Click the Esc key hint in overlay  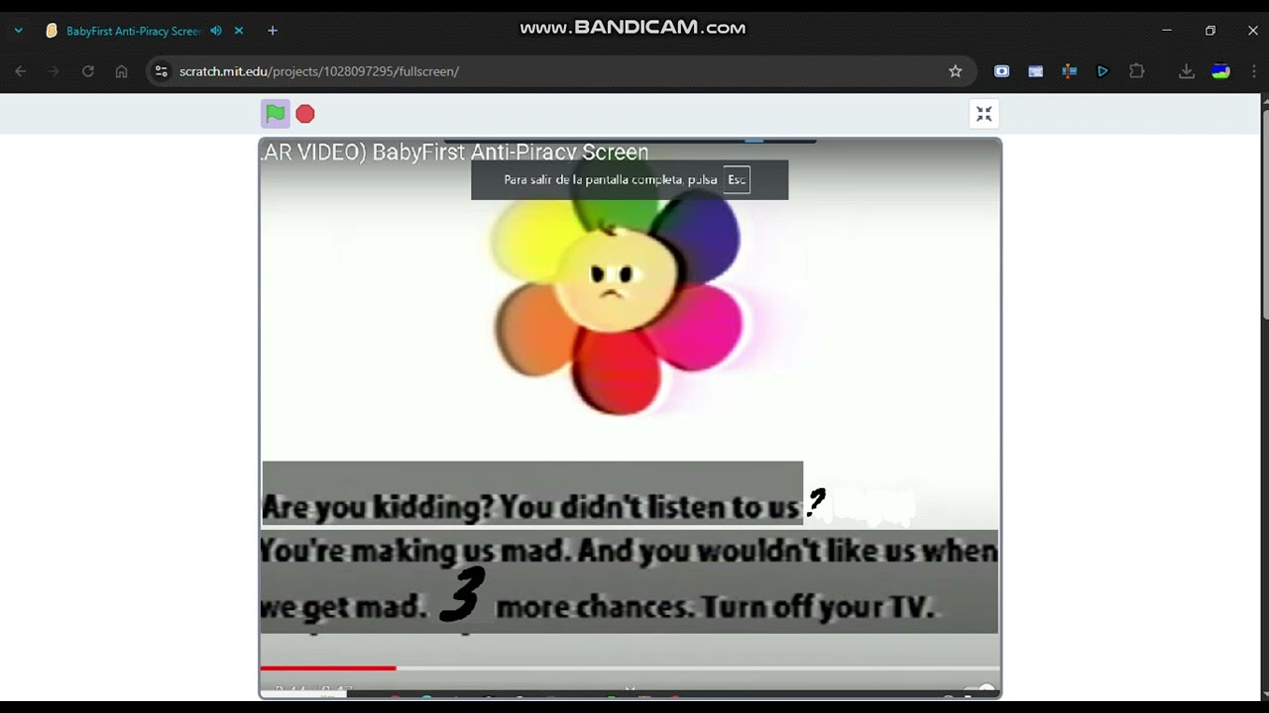[737, 179]
